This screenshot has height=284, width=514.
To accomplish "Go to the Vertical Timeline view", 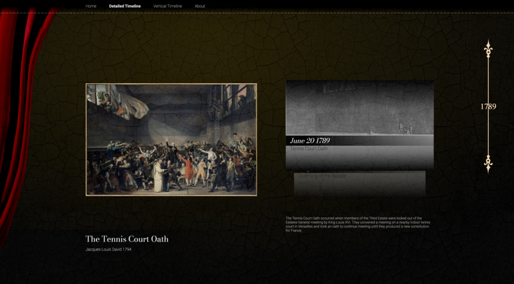I will click(168, 6).
